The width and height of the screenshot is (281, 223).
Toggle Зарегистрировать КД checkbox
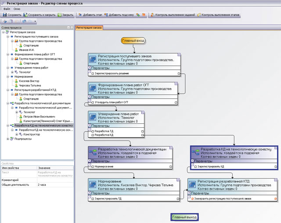coord(195,166)
